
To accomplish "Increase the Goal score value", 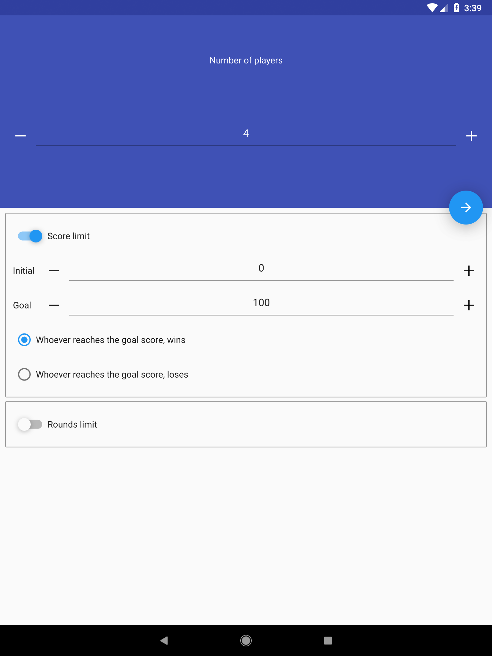I will pyautogui.click(x=469, y=305).
